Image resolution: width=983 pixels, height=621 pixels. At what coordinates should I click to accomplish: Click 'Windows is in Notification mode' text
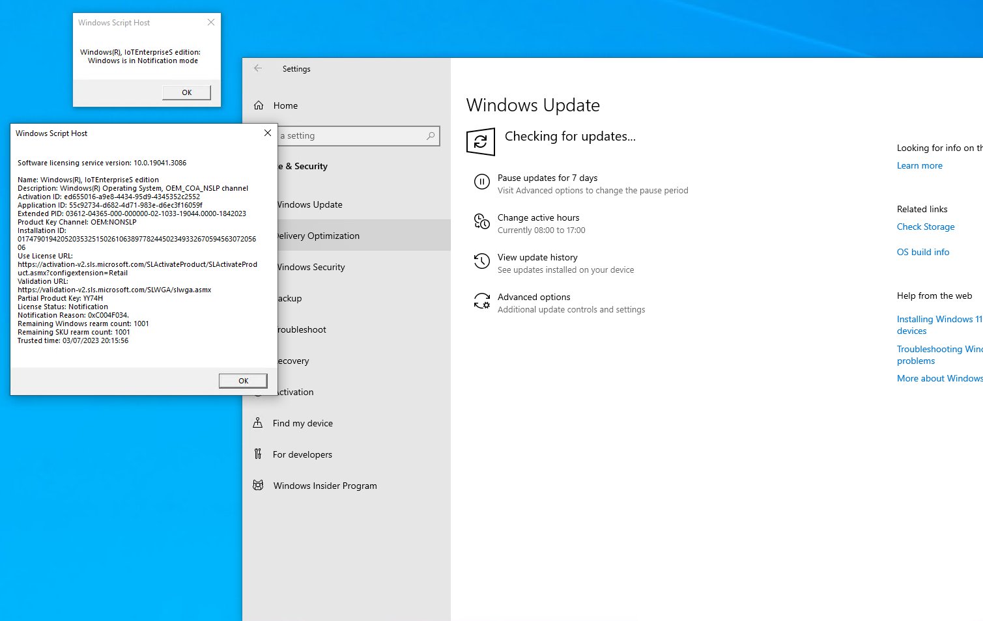143,61
